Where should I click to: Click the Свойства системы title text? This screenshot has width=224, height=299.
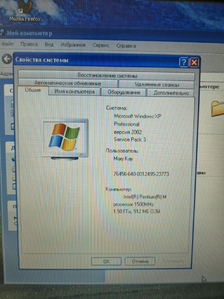coord(42,60)
